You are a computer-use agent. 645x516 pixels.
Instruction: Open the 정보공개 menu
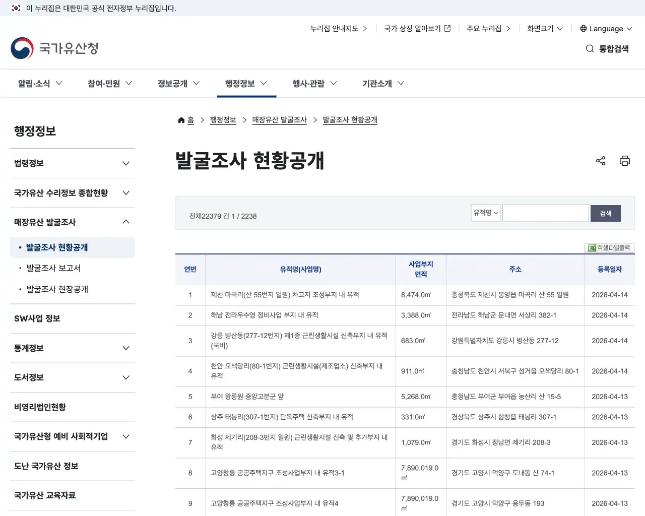click(x=179, y=84)
